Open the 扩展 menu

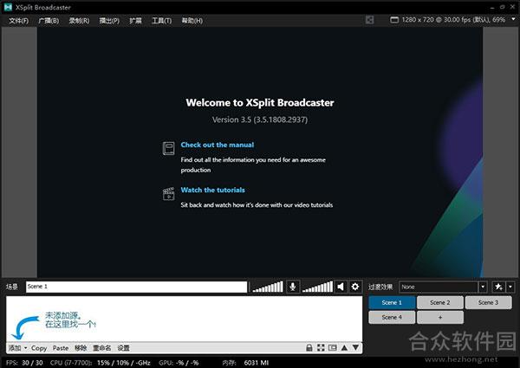(135, 21)
